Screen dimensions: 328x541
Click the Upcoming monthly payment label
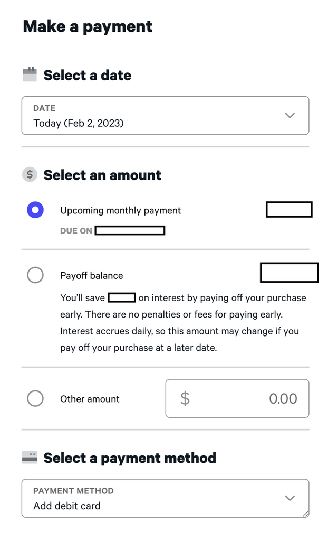point(120,210)
